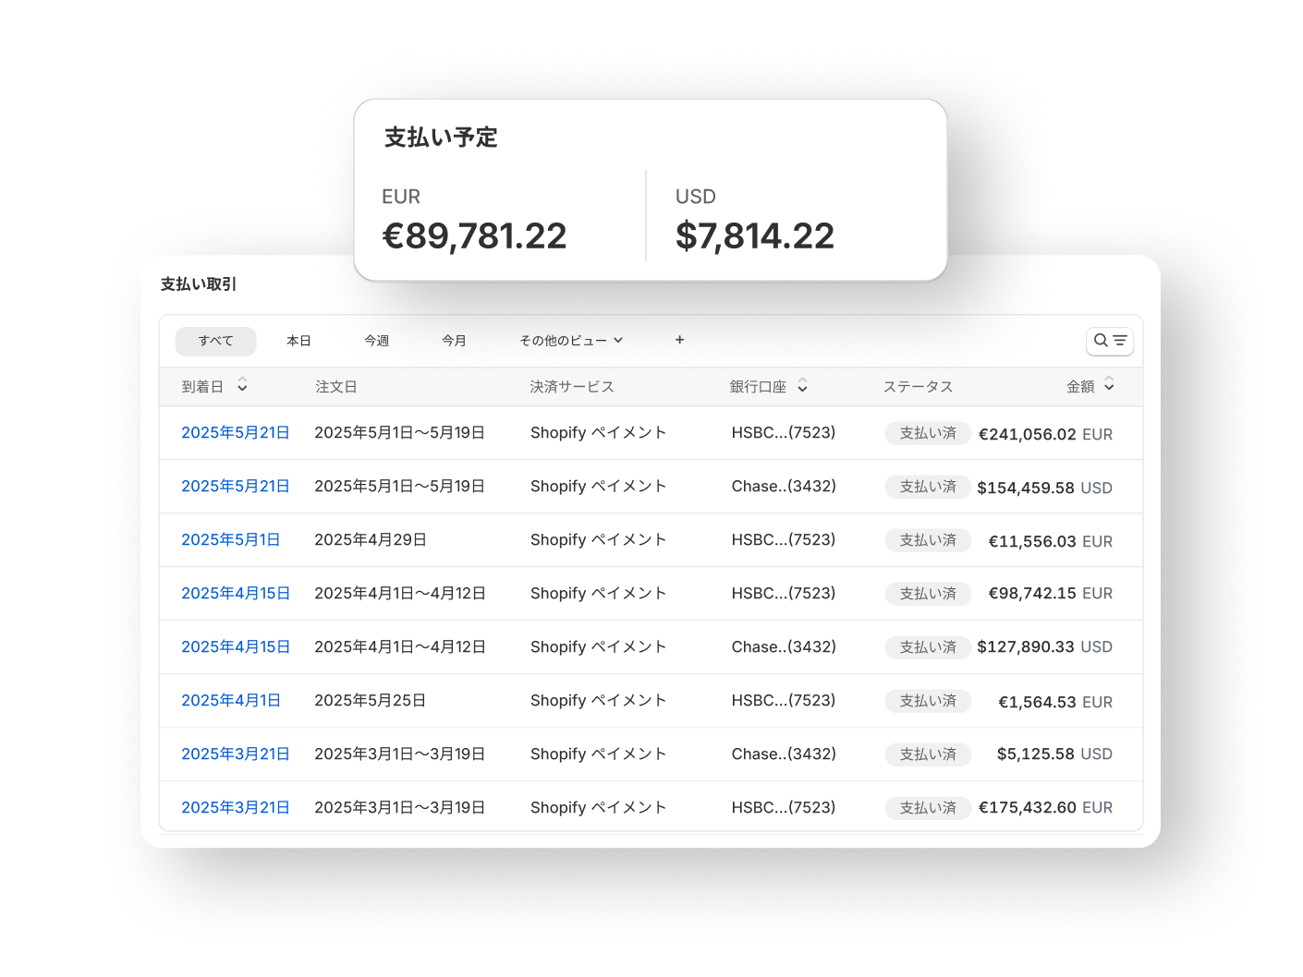Switch to the 本日 tab
The width and height of the screenshot is (1303, 977).
[298, 341]
